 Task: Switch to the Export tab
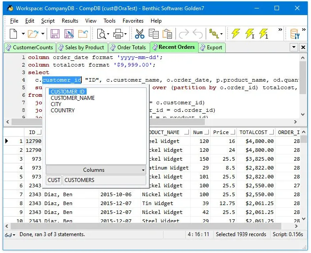[x=211, y=47]
